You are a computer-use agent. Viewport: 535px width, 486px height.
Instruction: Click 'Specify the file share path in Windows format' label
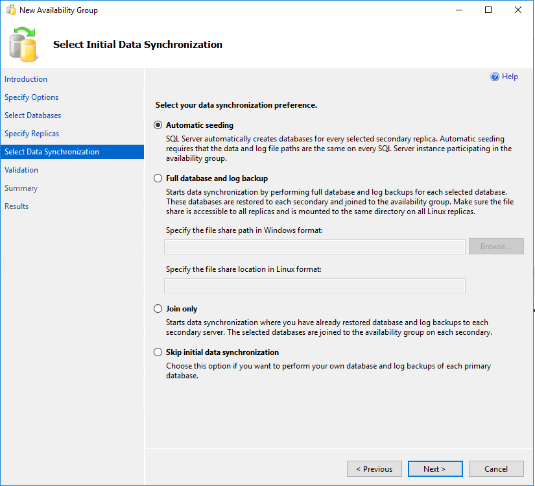point(244,230)
